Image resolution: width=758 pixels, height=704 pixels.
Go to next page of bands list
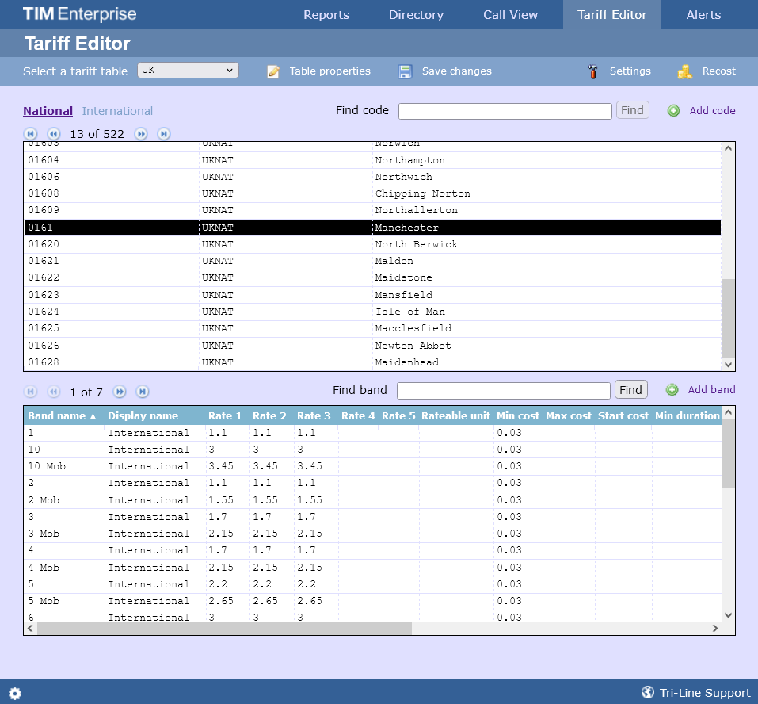pos(120,392)
